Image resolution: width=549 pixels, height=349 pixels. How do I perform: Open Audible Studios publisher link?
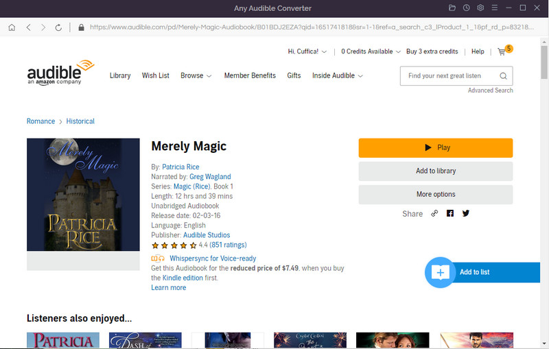[x=207, y=235]
